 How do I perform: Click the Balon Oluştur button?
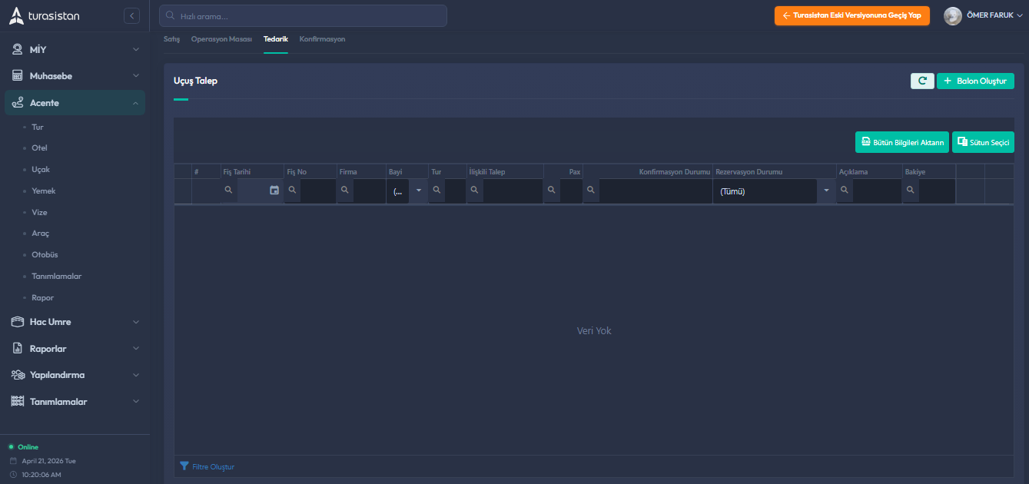975,81
